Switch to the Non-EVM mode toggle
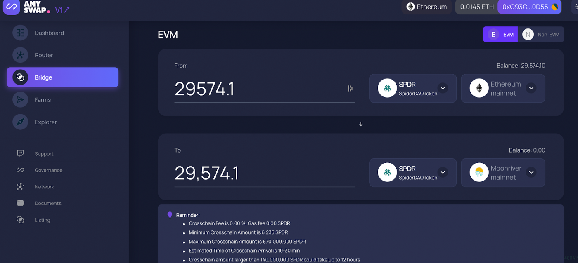The width and height of the screenshot is (578, 263). point(541,35)
